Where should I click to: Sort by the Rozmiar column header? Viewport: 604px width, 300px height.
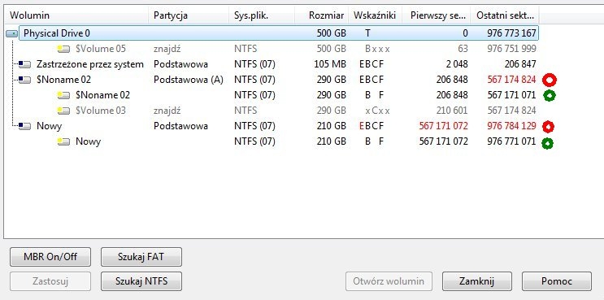[322, 15]
